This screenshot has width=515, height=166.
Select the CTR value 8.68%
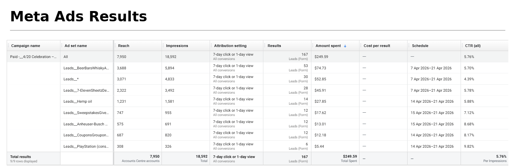point(469,124)
